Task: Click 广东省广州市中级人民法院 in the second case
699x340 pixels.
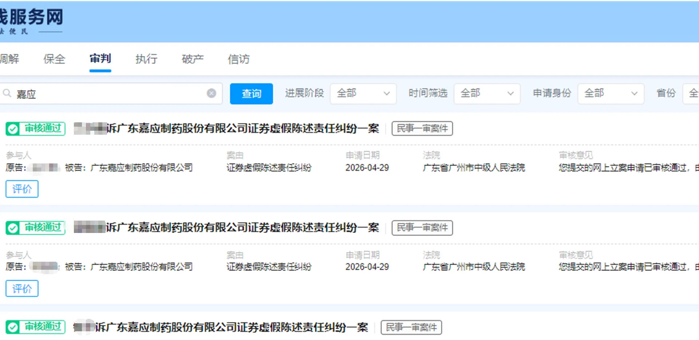Action: 474,267
